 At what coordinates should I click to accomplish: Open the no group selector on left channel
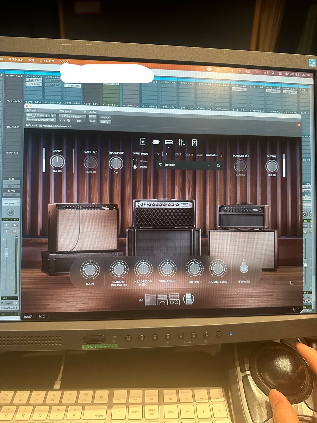11,203
